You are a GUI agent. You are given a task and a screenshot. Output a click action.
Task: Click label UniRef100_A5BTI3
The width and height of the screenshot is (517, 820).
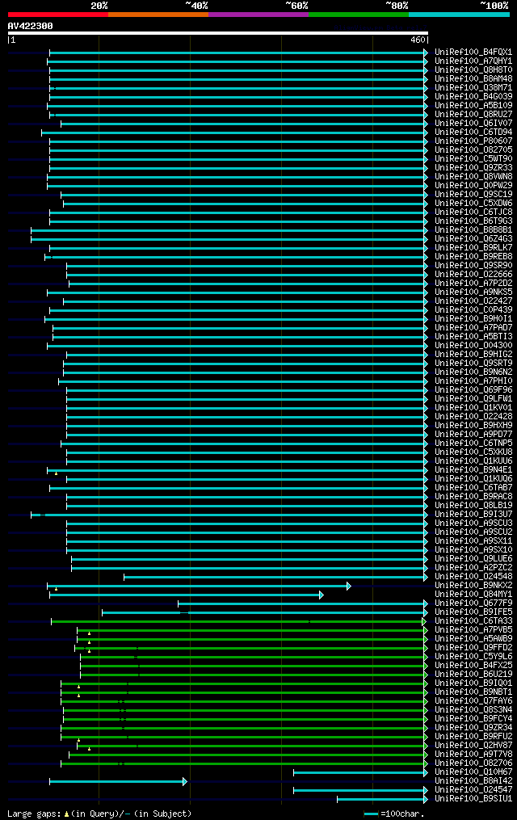[473, 337]
